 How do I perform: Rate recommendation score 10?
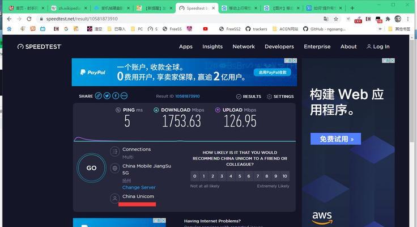(x=285, y=176)
